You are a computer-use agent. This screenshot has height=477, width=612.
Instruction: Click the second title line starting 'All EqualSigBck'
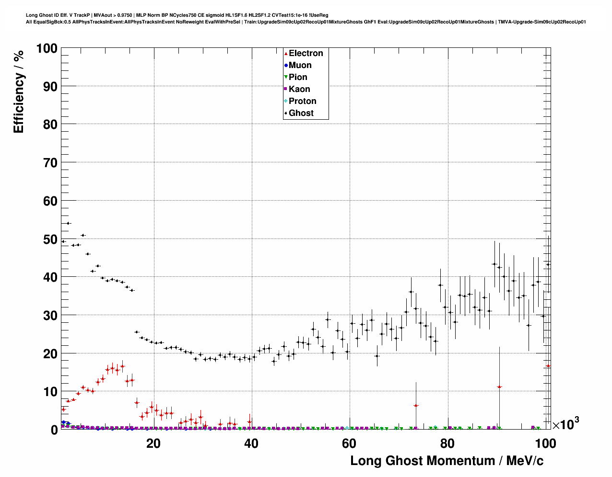[306, 22]
